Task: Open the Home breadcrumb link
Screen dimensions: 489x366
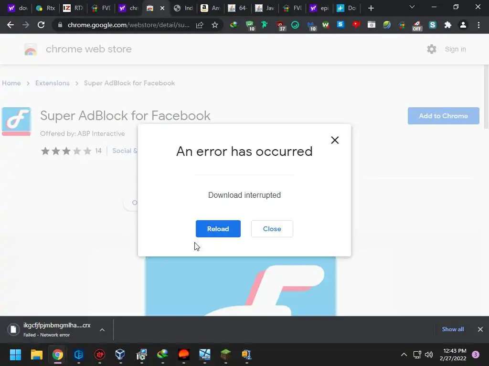Action: pyautogui.click(x=11, y=83)
